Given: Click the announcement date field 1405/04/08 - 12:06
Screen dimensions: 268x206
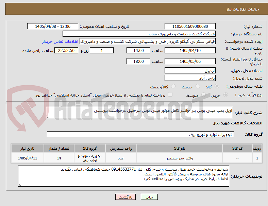Looking at the screenshot, I should click(x=53, y=26).
